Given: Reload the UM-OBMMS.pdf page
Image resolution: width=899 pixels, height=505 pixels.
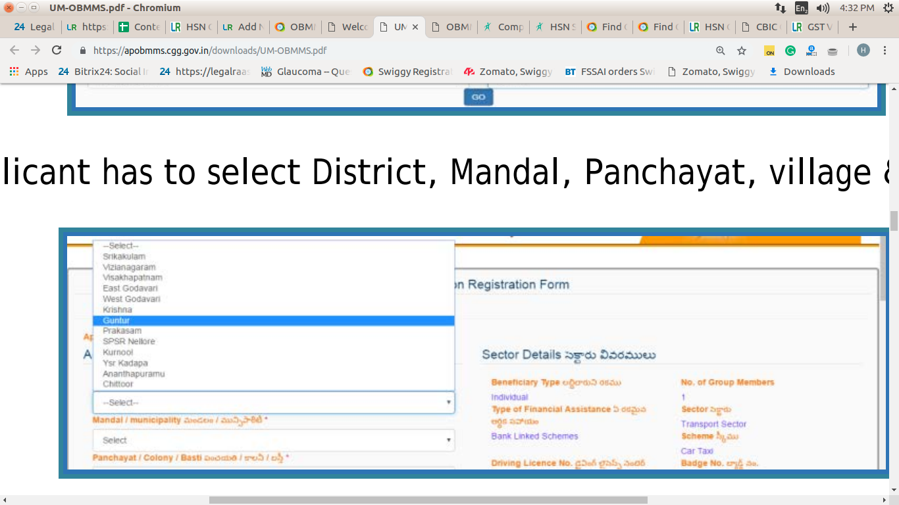Looking at the screenshot, I should coord(57,50).
